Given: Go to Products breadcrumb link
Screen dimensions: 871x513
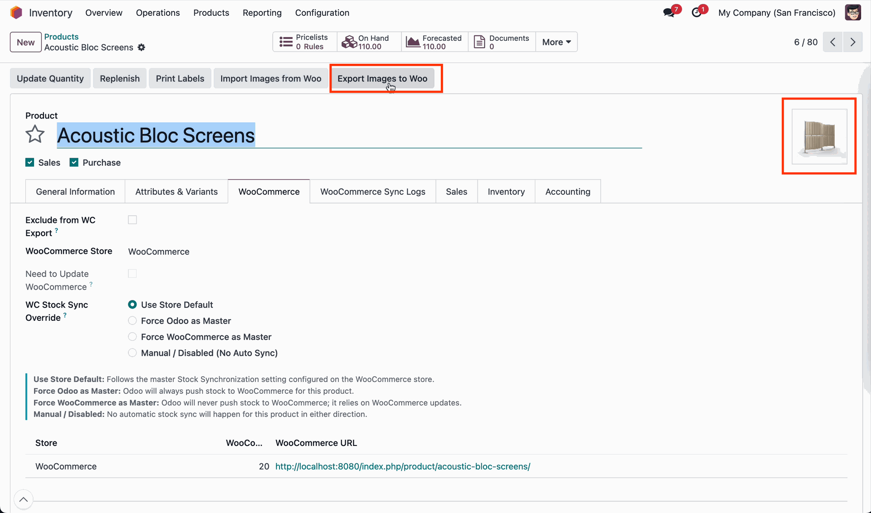Looking at the screenshot, I should [61, 37].
